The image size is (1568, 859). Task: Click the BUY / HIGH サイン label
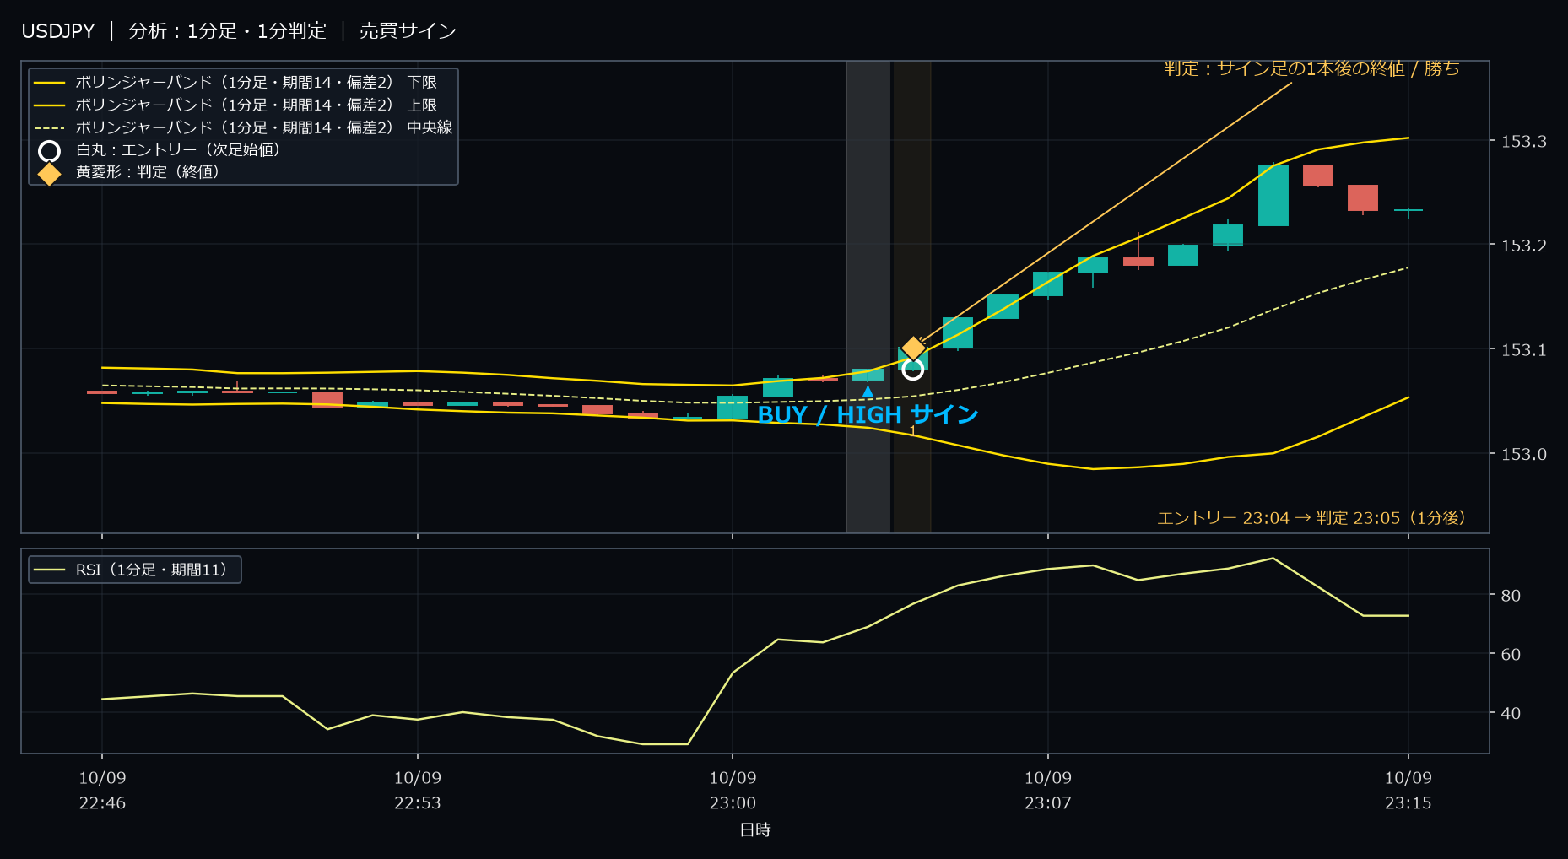tap(868, 414)
